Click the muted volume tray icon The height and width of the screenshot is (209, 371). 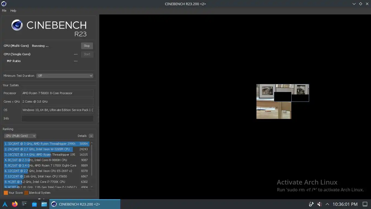point(319,204)
